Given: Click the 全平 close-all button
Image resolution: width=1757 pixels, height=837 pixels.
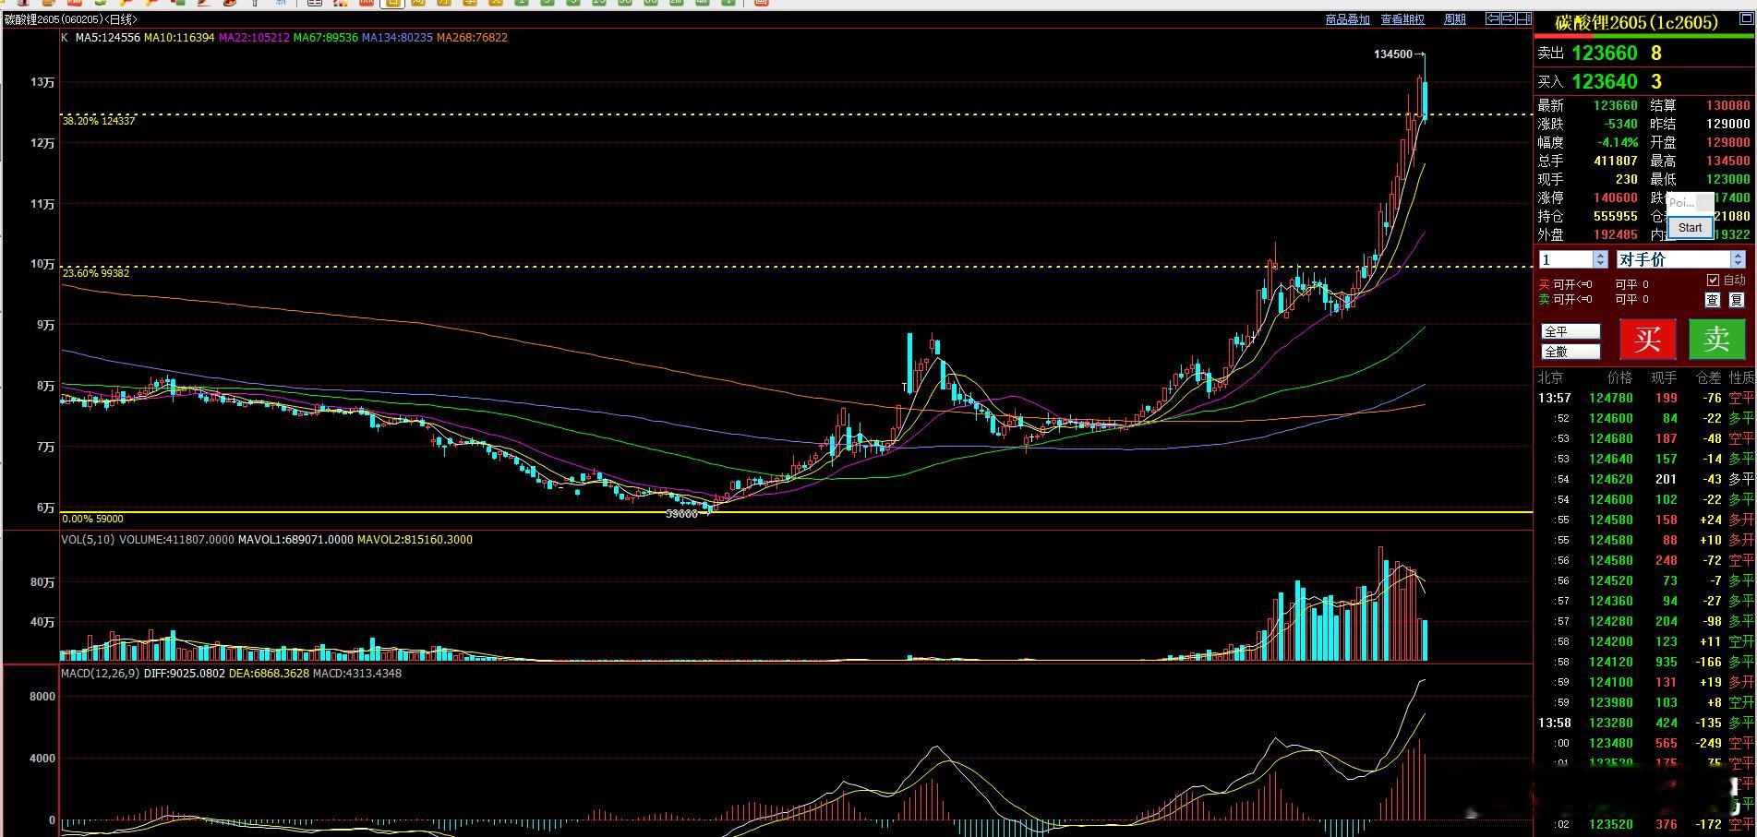Looking at the screenshot, I should (x=1570, y=331).
